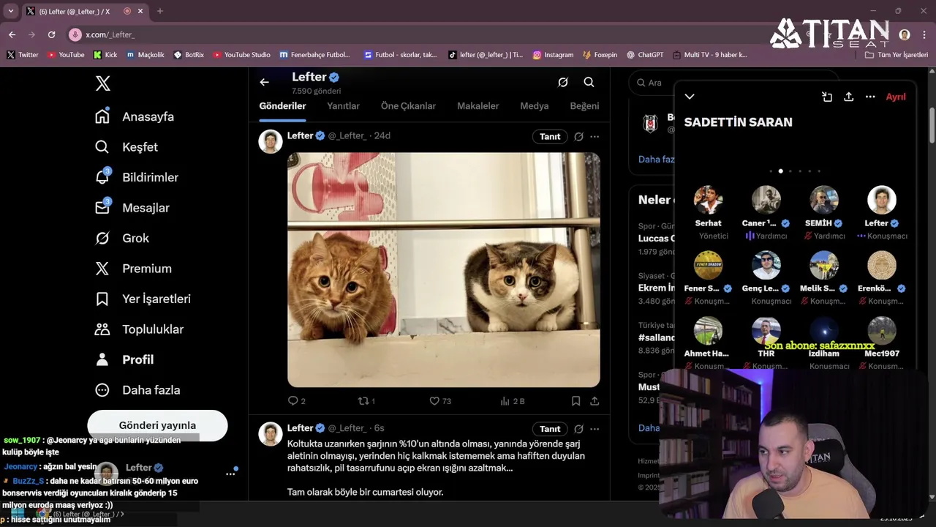The height and width of the screenshot is (527, 936).
Task: Share the cat photo post
Action: coord(595,401)
